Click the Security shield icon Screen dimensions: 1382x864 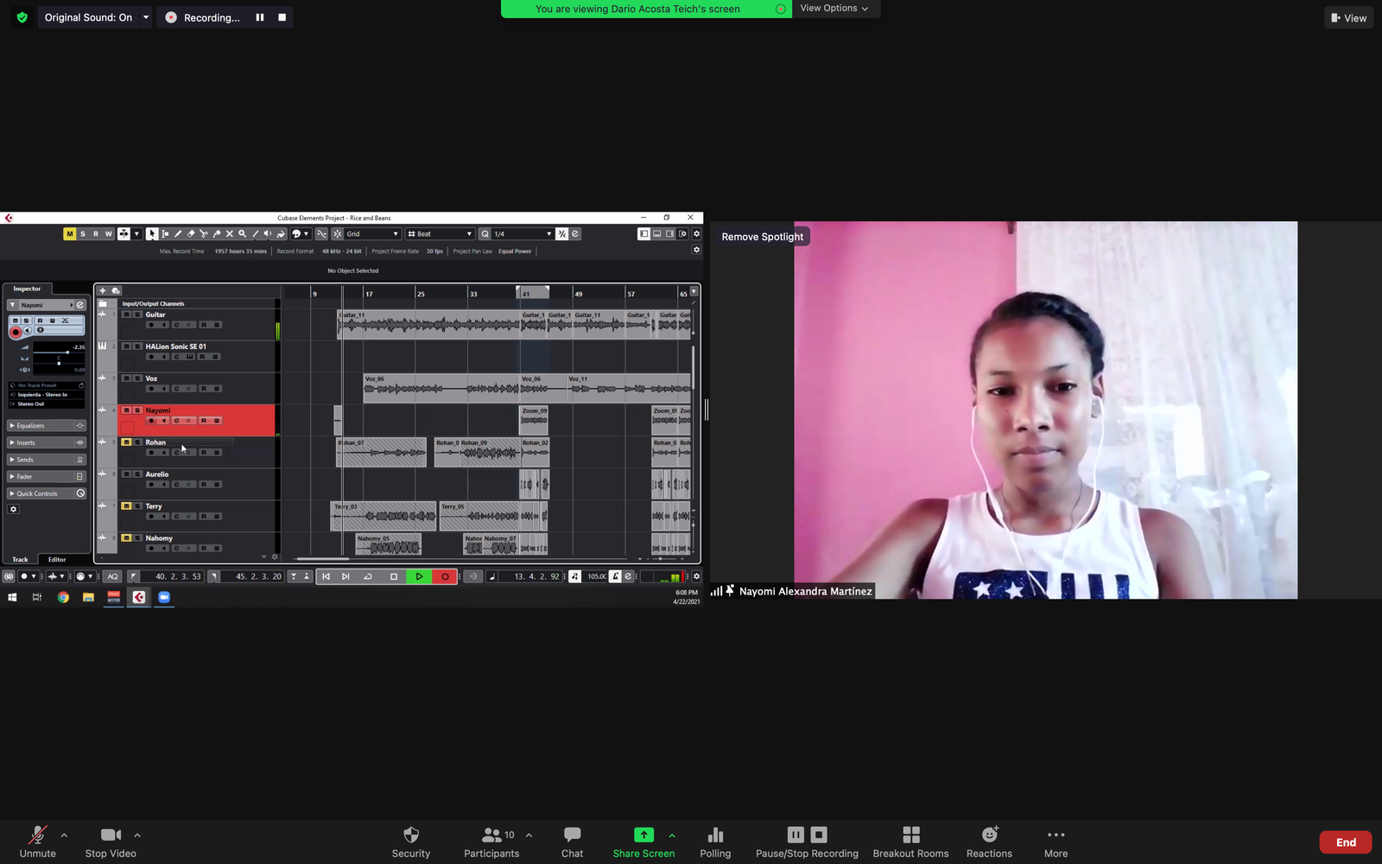coord(411,835)
